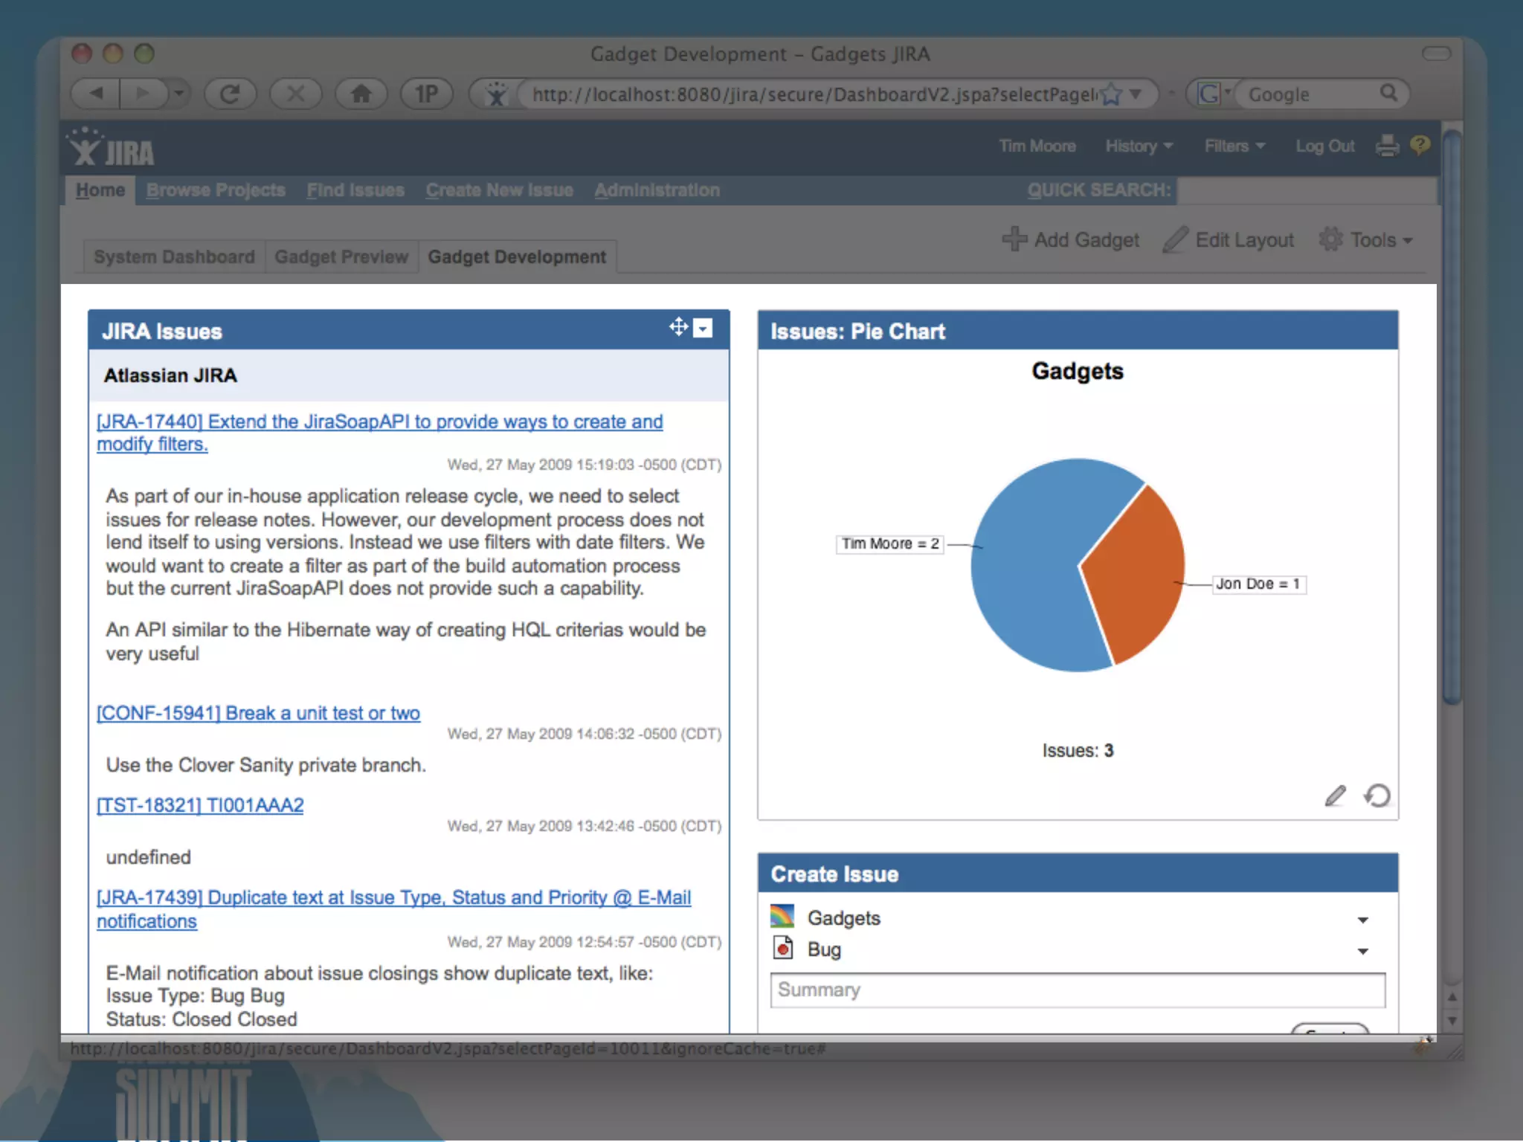The width and height of the screenshot is (1523, 1142).
Task: Click the JIRA logo
Action: click(x=112, y=147)
